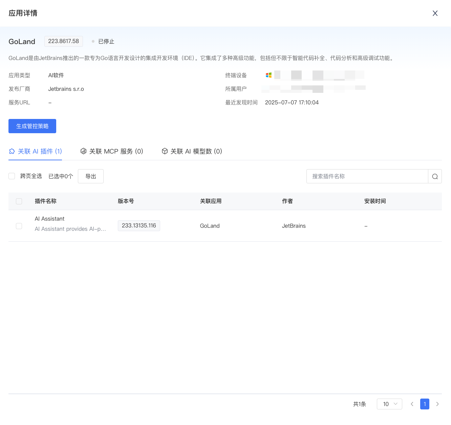451x425 pixels.
Task: Click the 插件名称 column header
Action: coord(45,201)
